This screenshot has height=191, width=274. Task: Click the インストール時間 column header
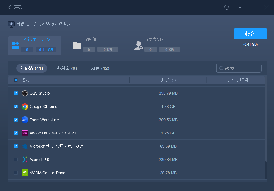[235, 80]
